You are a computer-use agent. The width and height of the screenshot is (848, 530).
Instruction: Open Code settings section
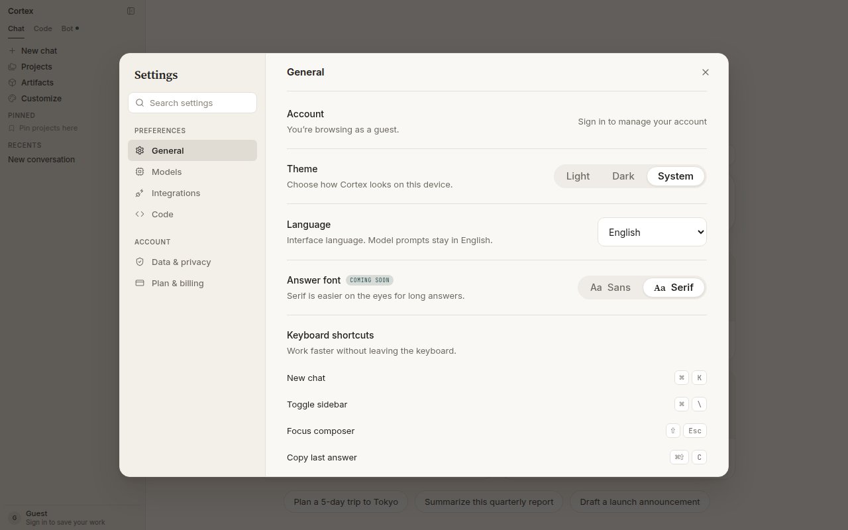point(192,214)
